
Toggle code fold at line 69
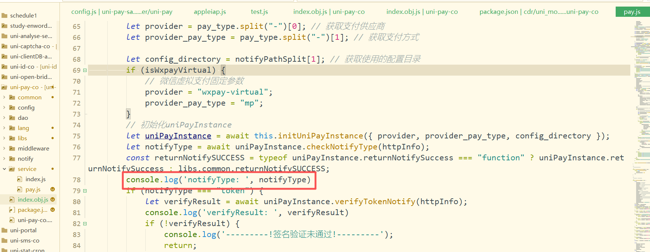(85, 70)
